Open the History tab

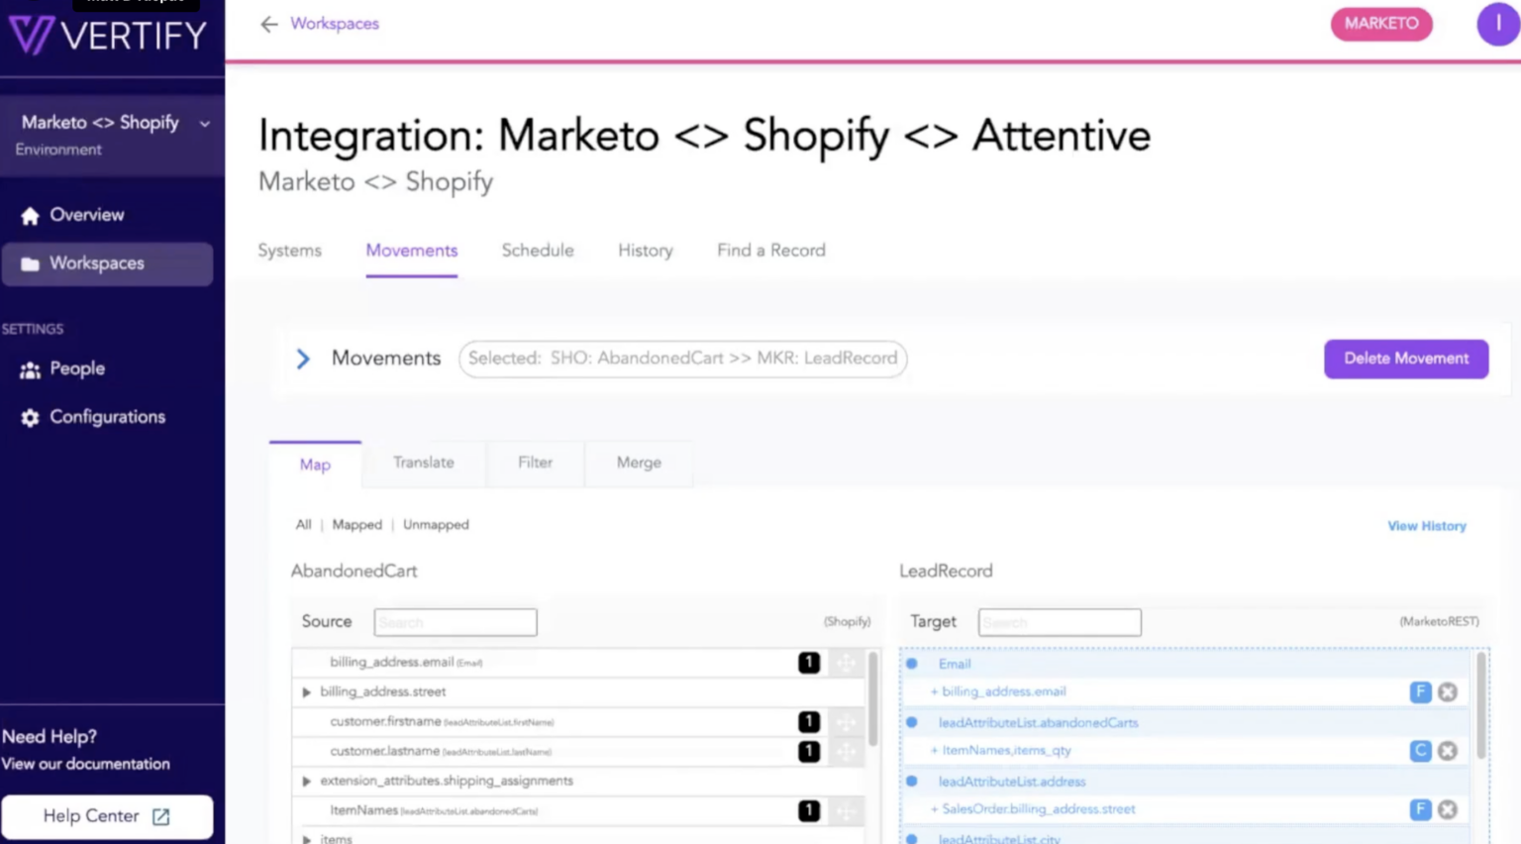pyautogui.click(x=645, y=250)
